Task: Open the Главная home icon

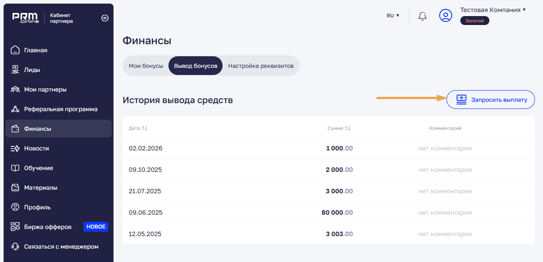Action: pyautogui.click(x=15, y=50)
